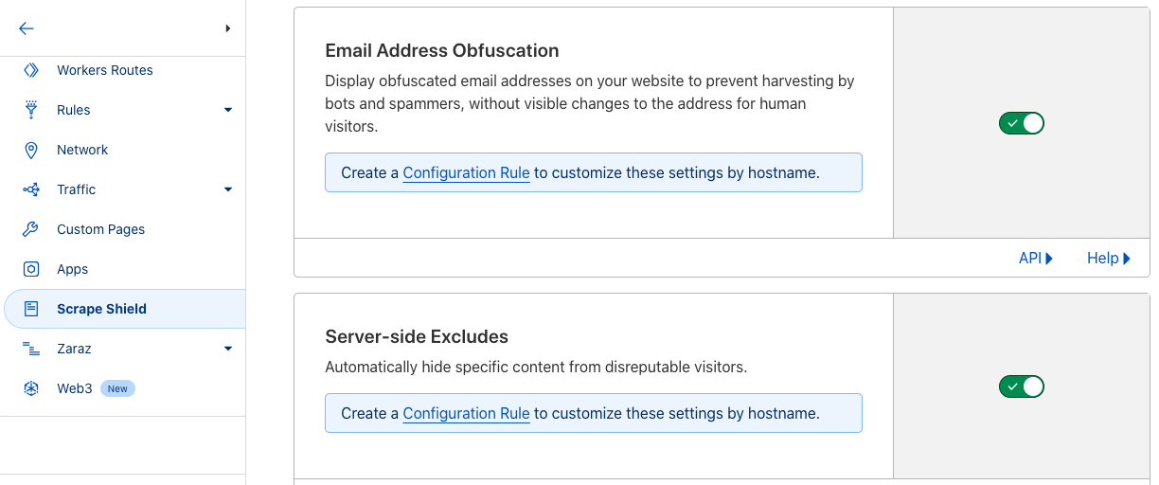
Task: Open the Help expander
Action: click(x=1108, y=258)
